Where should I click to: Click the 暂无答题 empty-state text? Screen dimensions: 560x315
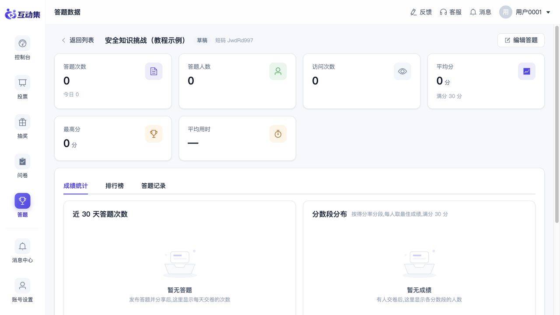point(180,290)
